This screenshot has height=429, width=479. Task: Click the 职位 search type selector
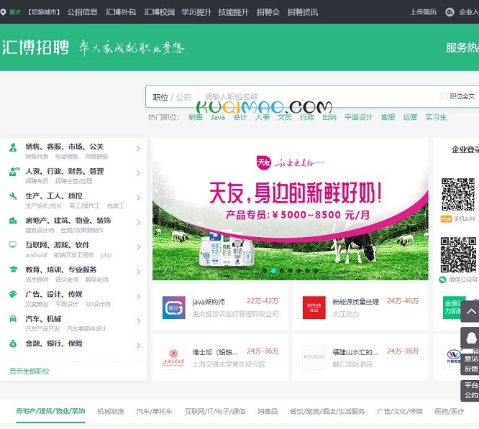[160, 97]
